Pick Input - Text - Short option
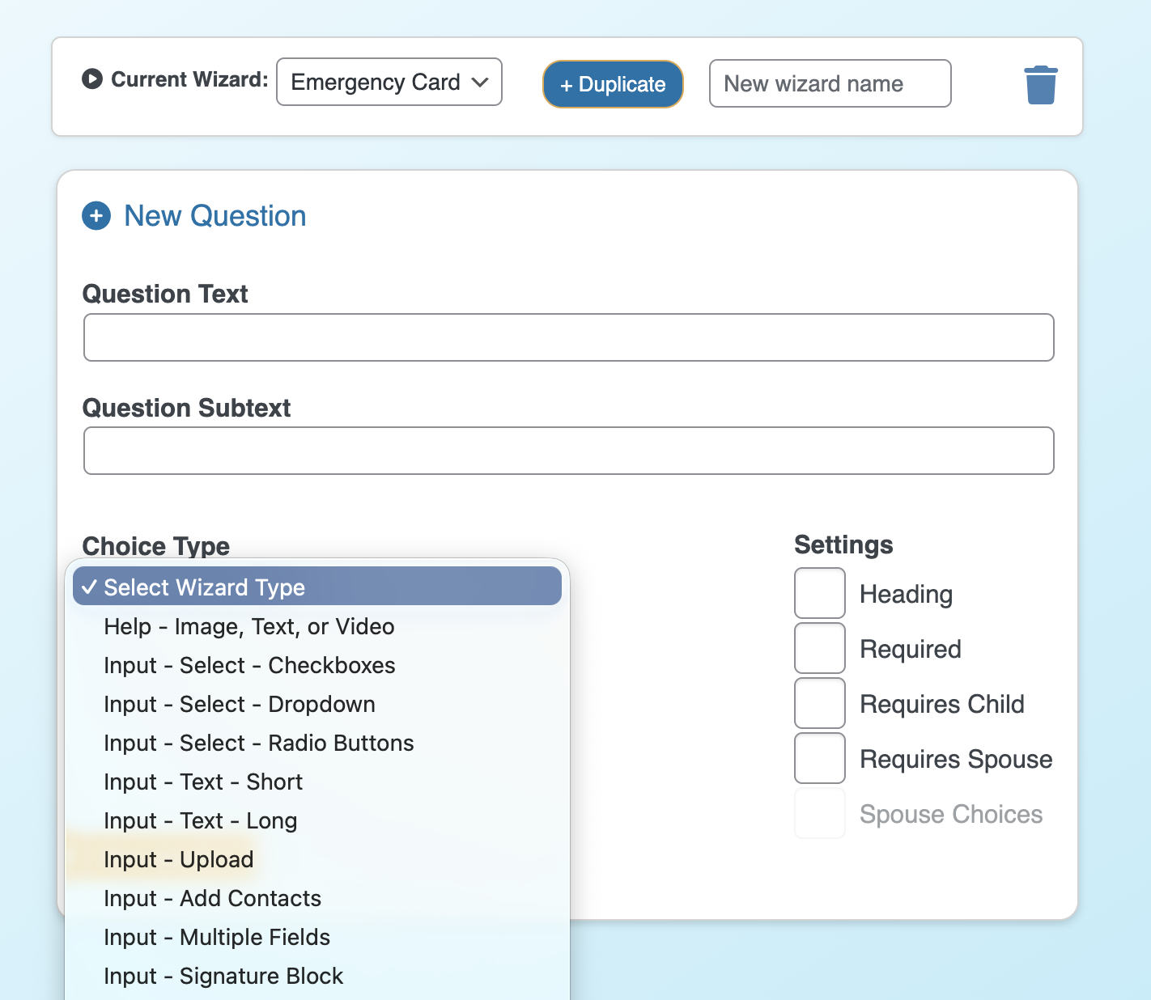The width and height of the screenshot is (1151, 1000). point(317,782)
